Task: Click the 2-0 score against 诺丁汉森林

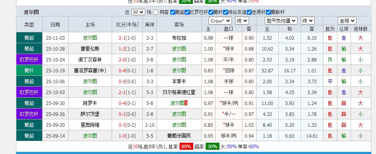Action: click(x=122, y=59)
